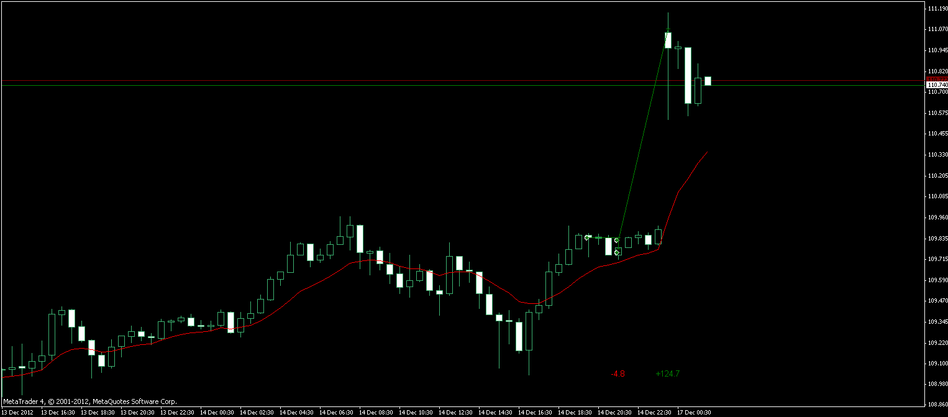Image resolution: width=948 pixels, height=417 pixels.
Task: Click the rightmost white candle on the chart
Action: point(708,80)
